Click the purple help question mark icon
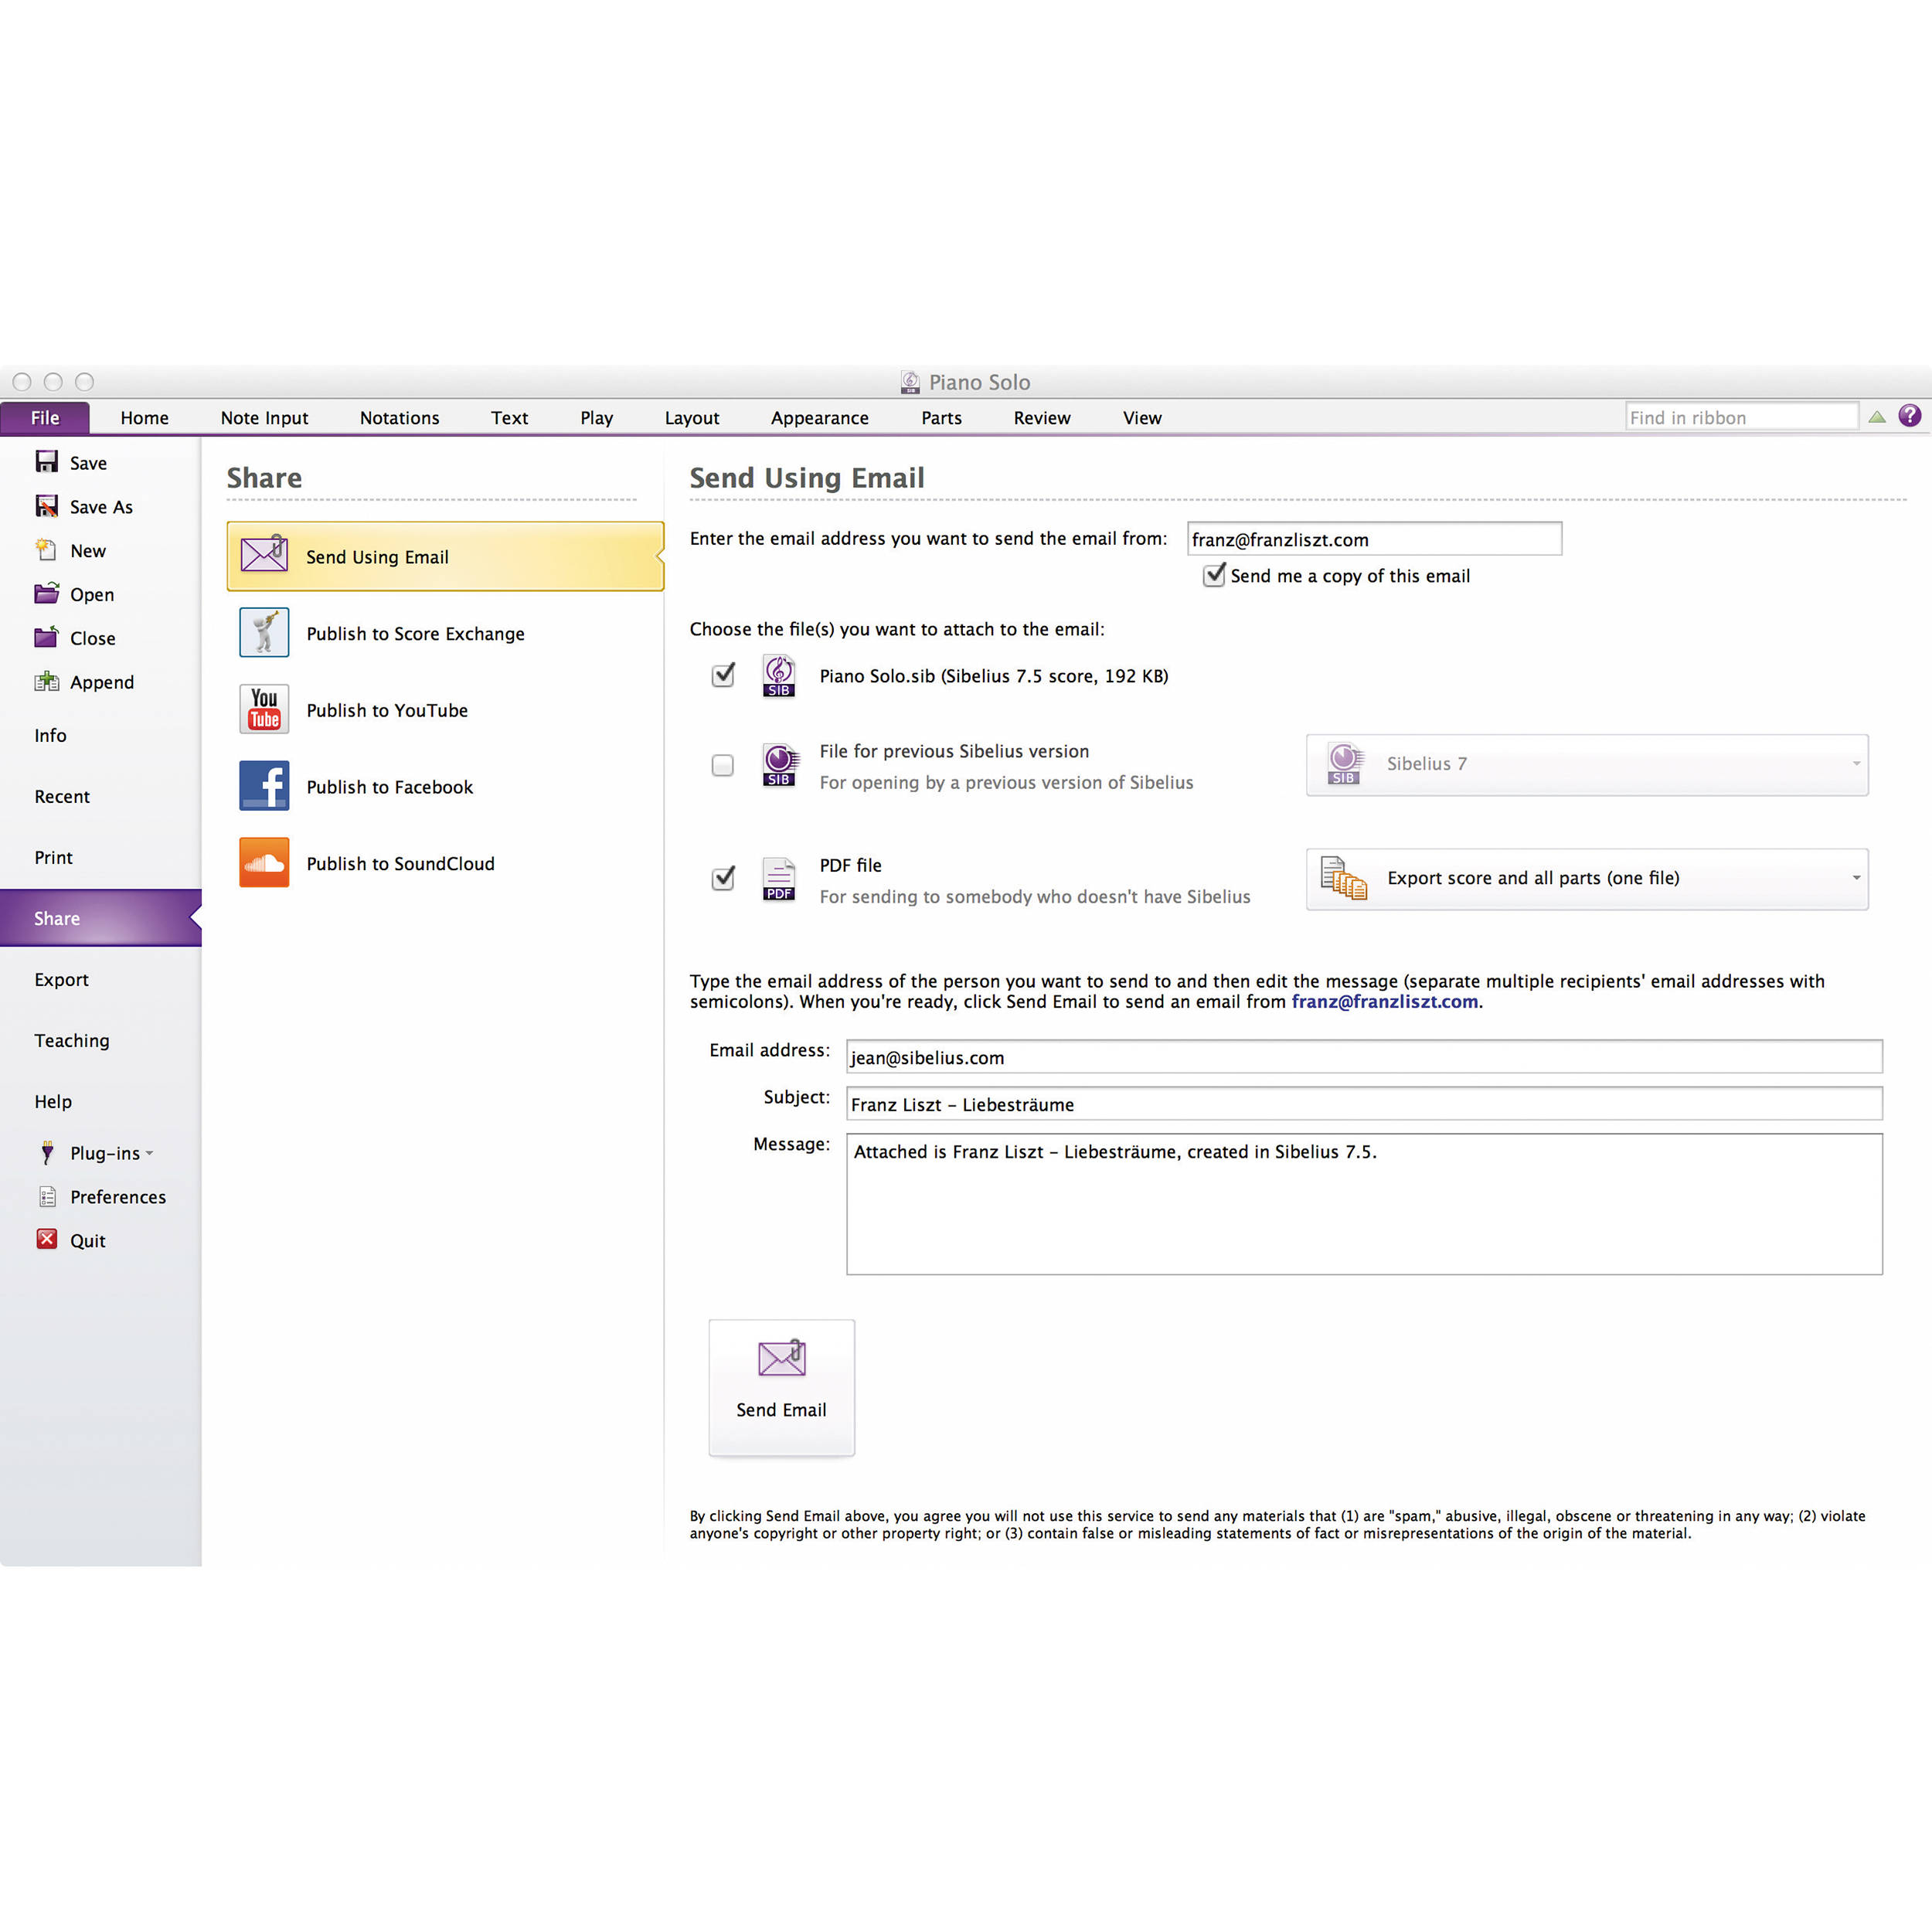Screen dimensions: 1932x1932 1909,416
